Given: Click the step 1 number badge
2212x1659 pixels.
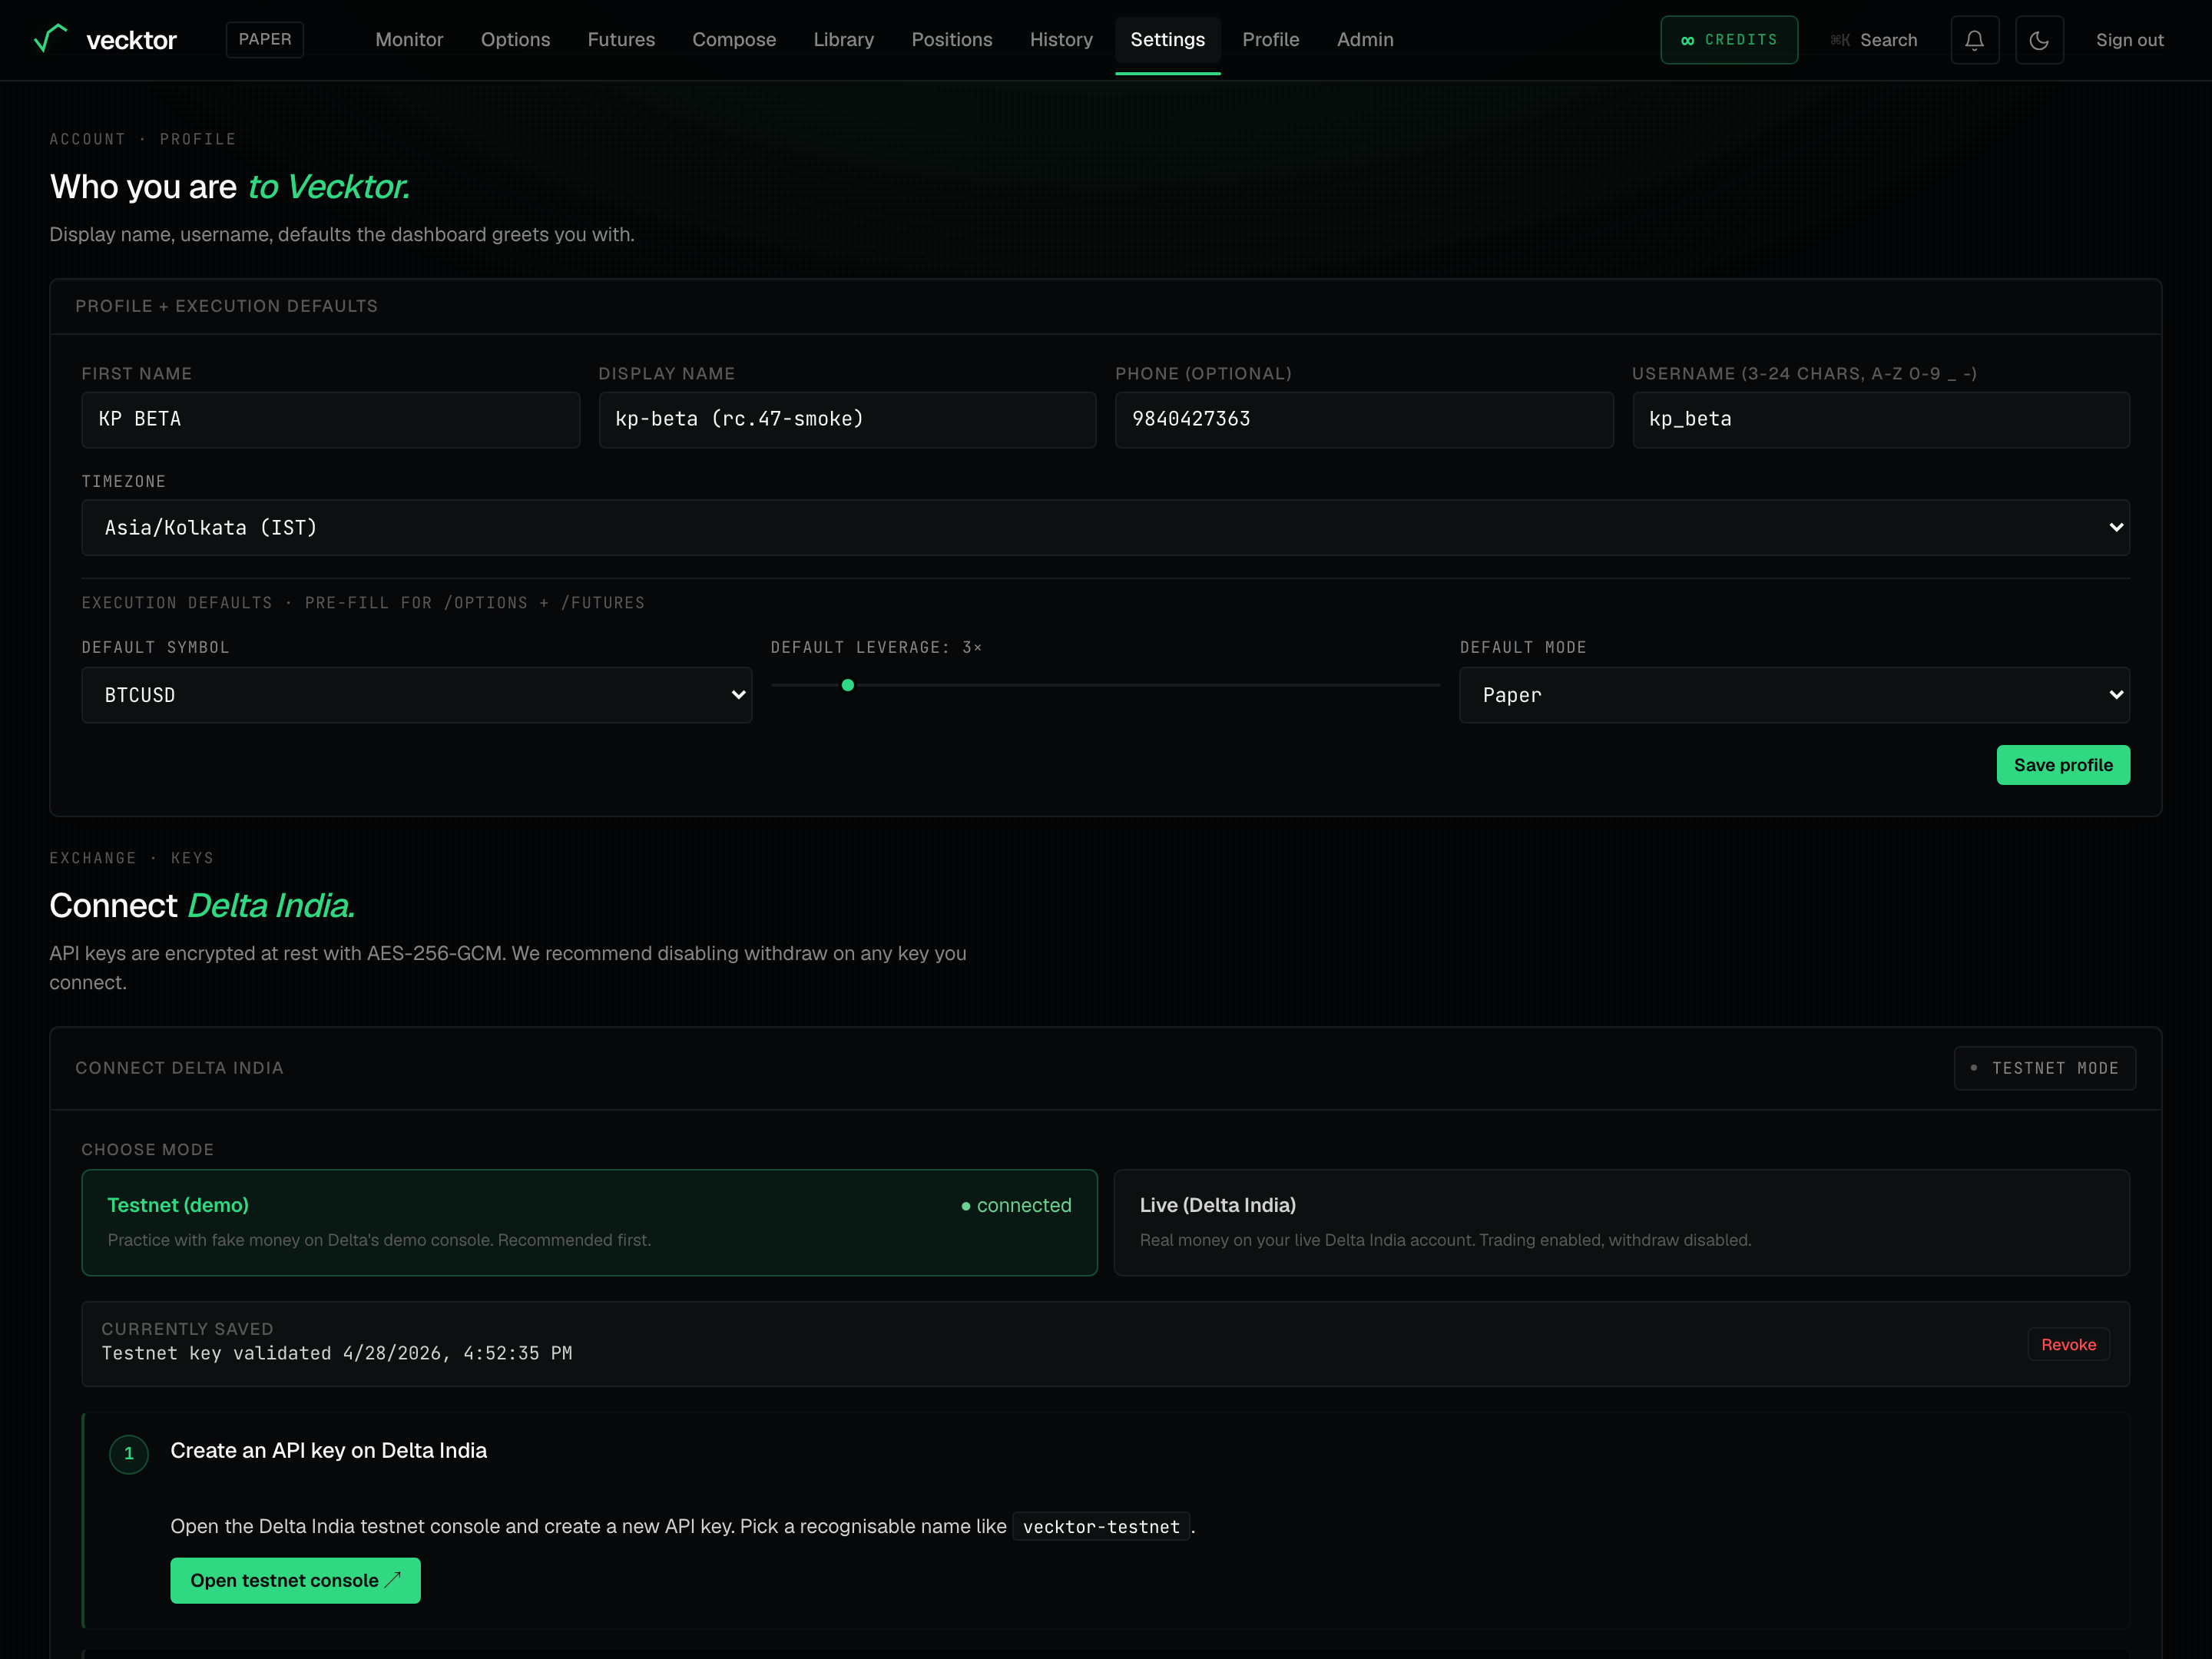Looking at the screenshot, I should (129, 1453).
